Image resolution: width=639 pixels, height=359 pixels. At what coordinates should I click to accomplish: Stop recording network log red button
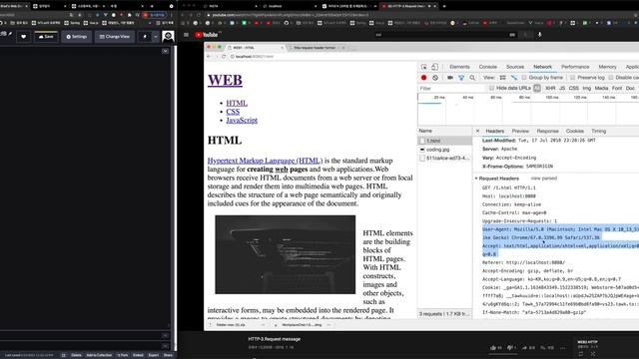point(423,78)
